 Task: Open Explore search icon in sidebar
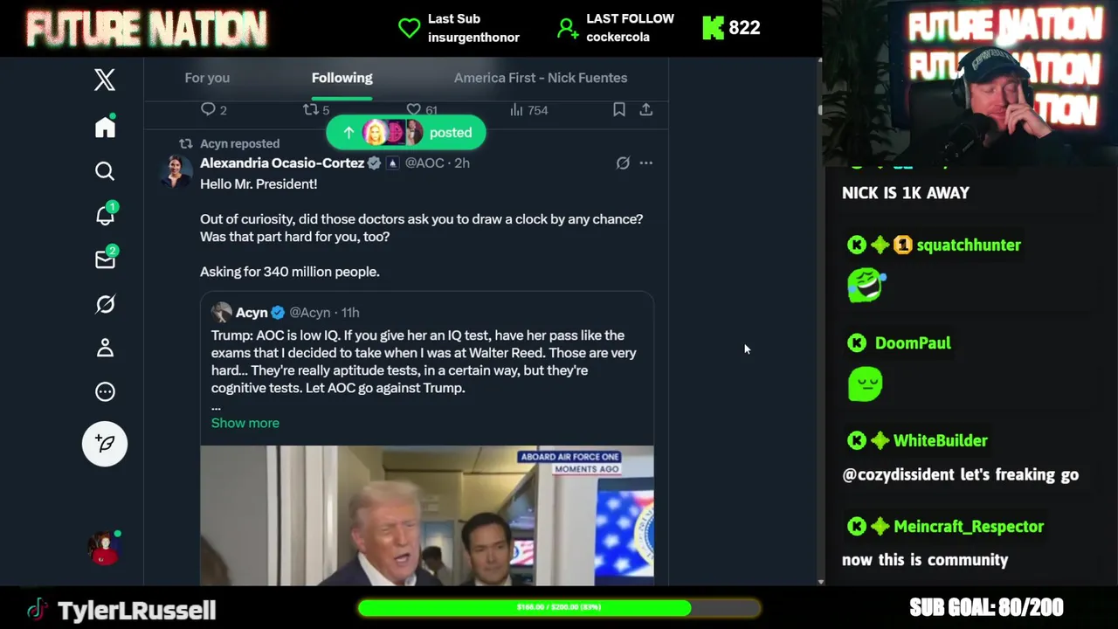[x=105, y=171]
